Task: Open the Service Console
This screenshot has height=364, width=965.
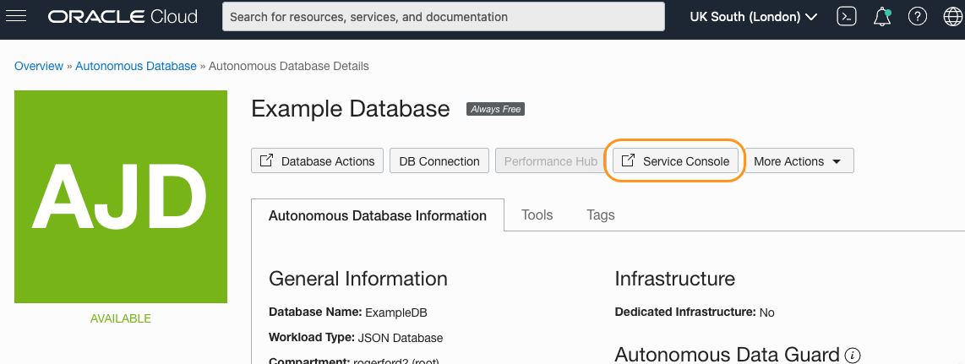Action: click(x=675, y=161)
